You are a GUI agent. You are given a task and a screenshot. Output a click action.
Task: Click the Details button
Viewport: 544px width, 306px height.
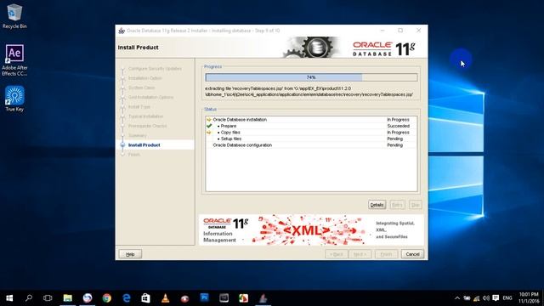click(377, 205)
